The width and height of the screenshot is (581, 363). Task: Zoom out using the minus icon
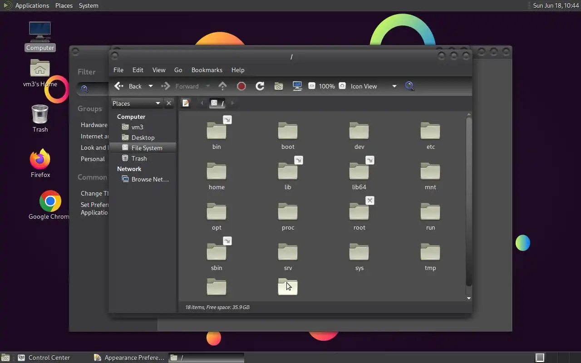[312, 86]
